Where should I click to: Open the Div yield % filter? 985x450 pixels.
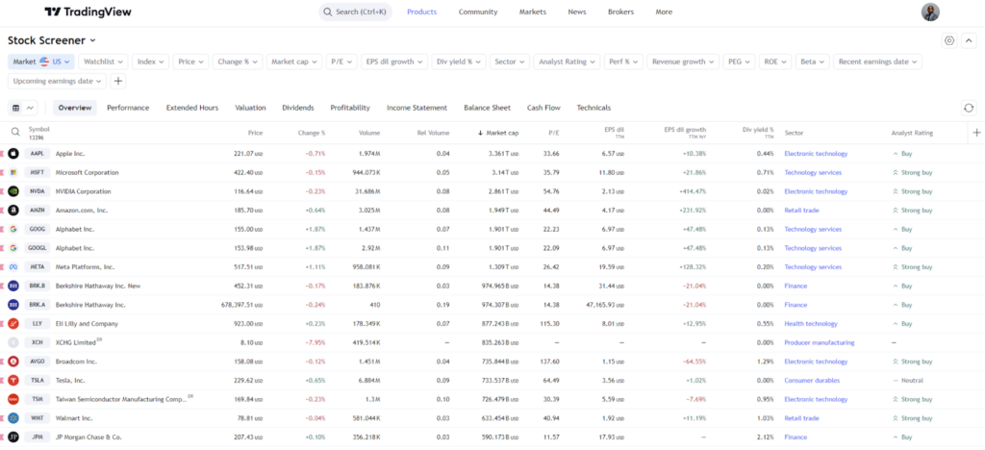pyautogui.click(x=459, y=62)
